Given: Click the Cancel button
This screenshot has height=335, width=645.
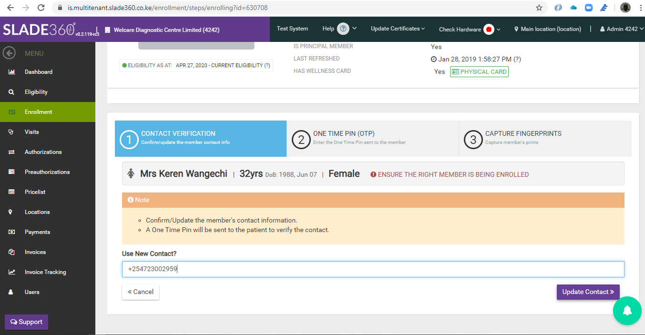Looking at the screenshot, I should [x=141, y=292].
